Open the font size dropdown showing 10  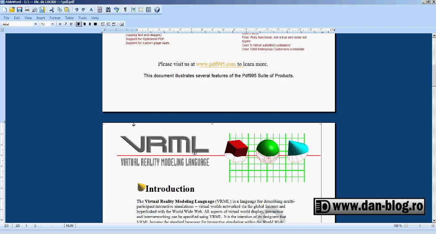(53, 24)
